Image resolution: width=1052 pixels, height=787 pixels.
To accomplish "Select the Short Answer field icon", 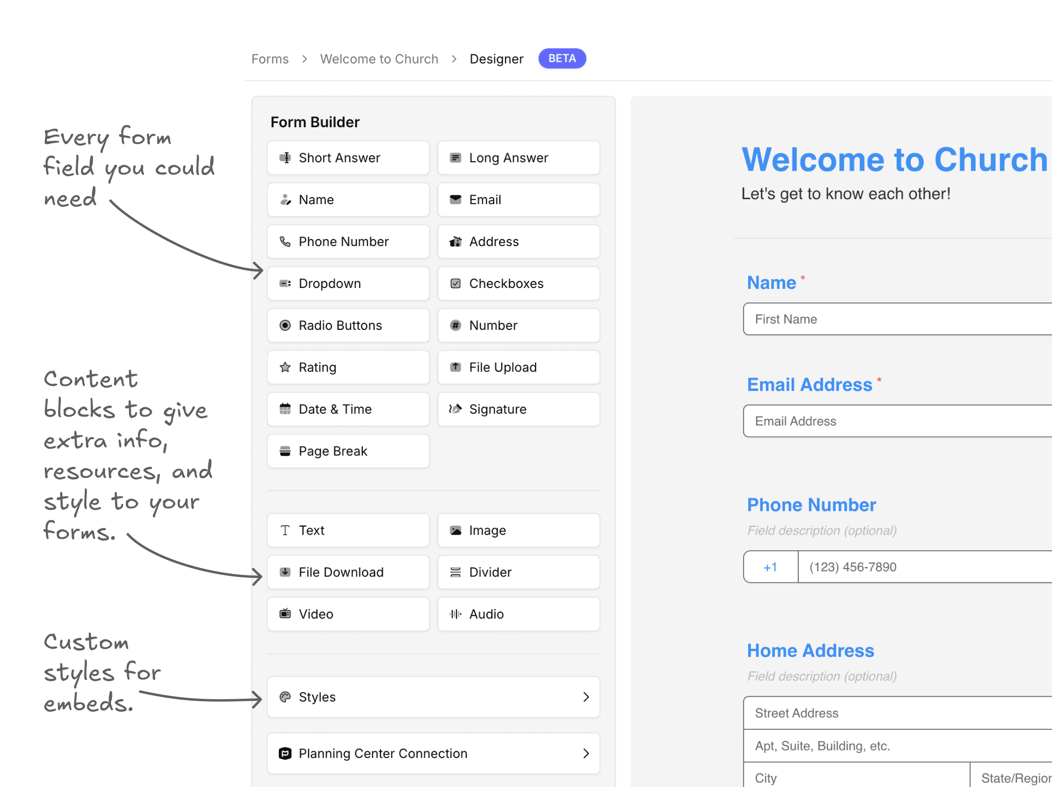I will 285,158.
